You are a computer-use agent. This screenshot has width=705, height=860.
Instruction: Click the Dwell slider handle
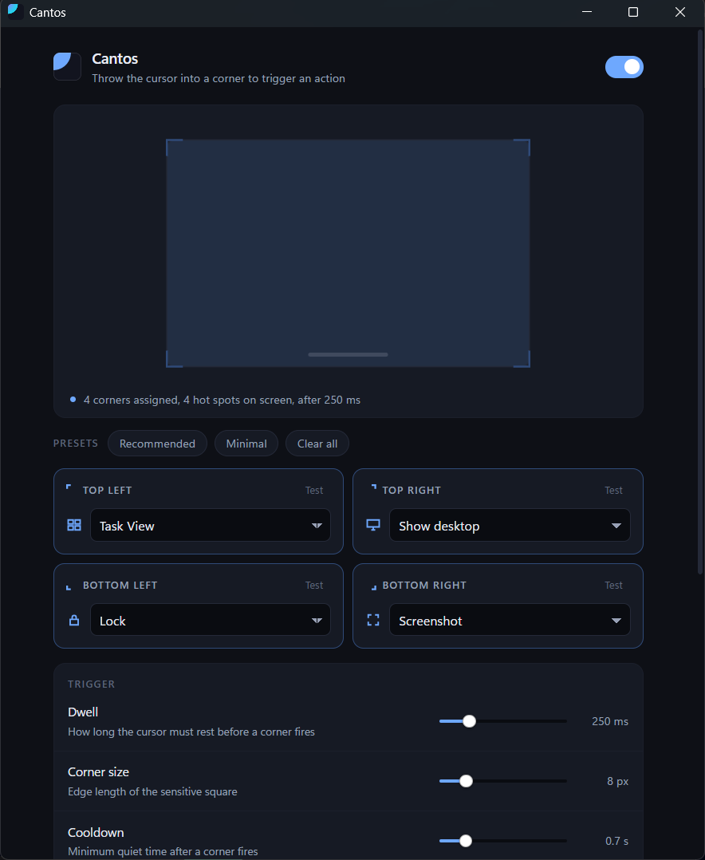[469, 721]
